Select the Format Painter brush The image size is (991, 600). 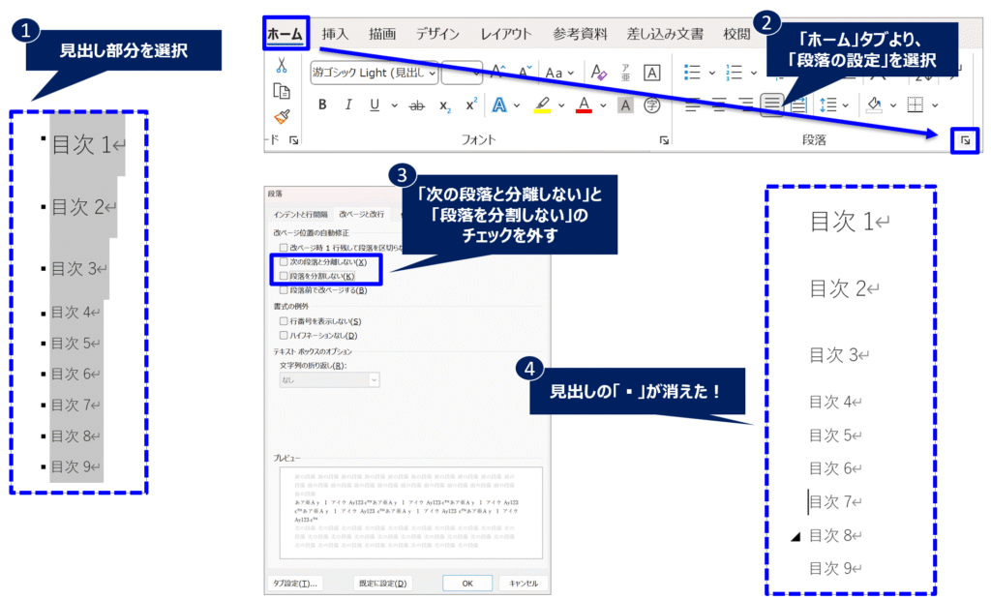pyautogui.click(x=282, y=117)
